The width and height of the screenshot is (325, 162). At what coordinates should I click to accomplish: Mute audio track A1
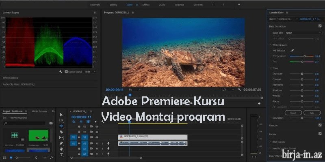(x=97, y=143)
